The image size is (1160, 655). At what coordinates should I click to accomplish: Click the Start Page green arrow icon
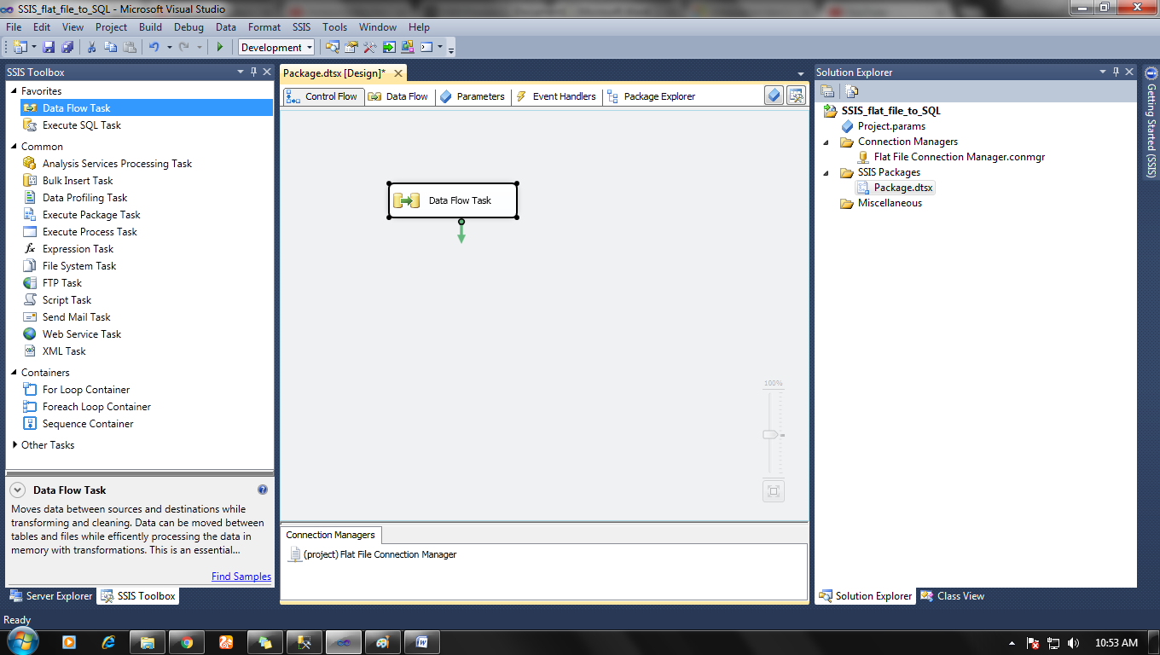389,47
